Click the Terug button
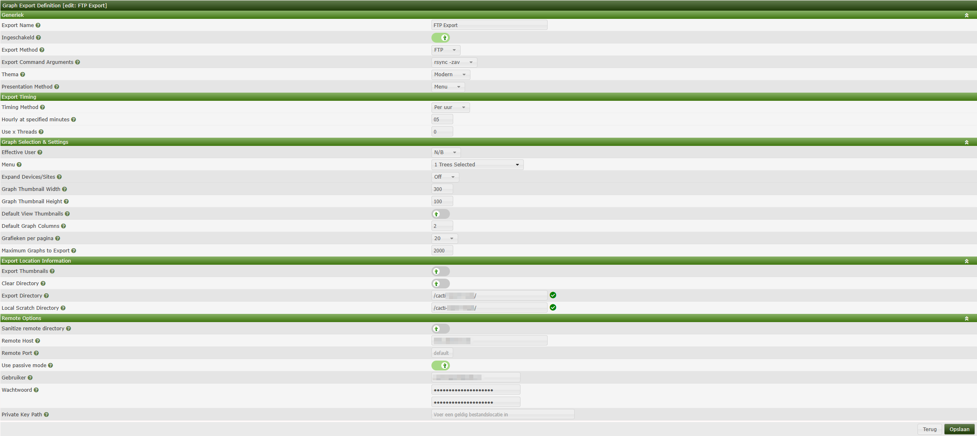The width and height of the screenshot is (977, 436). (x=929, y=429)
